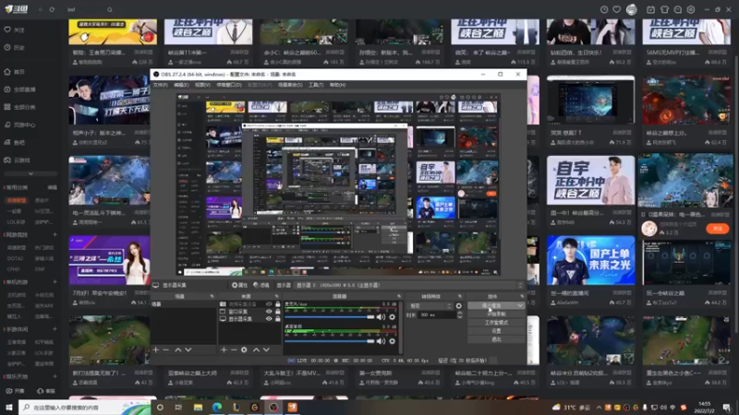Open the Windows Start menu
The image size is (739, 415).
point(9,407)
